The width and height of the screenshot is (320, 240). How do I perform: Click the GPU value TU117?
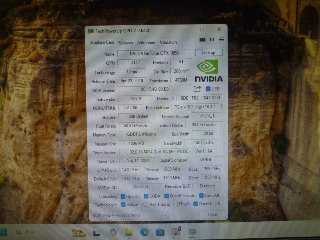pyautogui.click(x=134, y=63)
